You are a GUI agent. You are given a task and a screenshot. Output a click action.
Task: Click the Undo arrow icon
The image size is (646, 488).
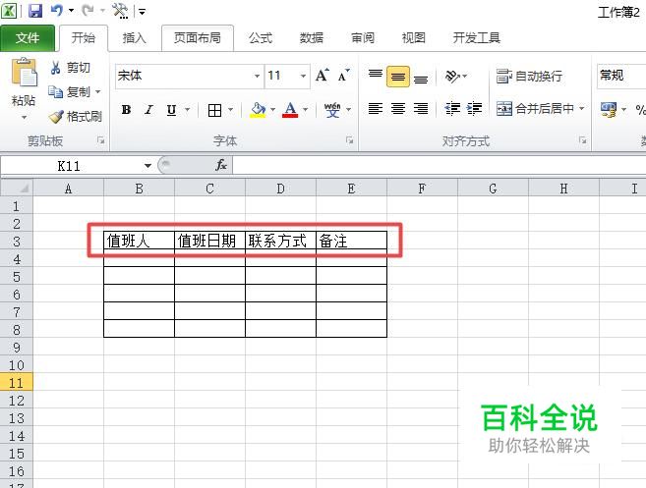56,10
